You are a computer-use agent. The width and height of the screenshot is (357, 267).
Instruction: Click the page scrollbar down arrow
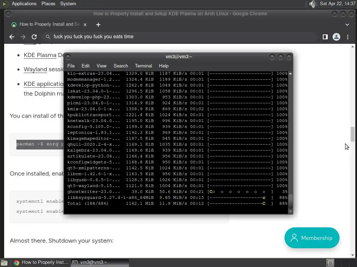tap(352, 255)
